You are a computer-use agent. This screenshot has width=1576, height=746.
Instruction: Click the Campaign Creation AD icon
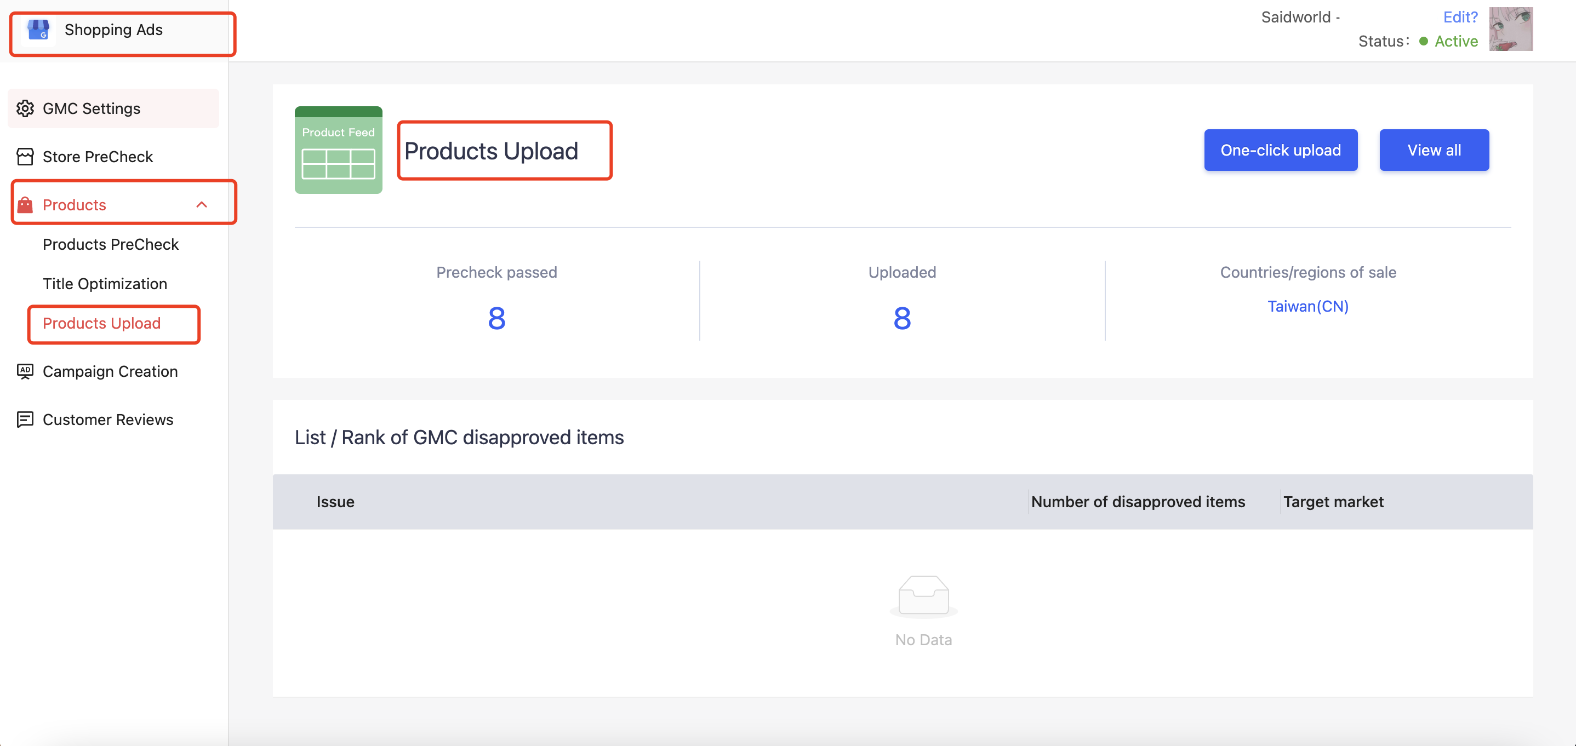[x=25, y=371]
